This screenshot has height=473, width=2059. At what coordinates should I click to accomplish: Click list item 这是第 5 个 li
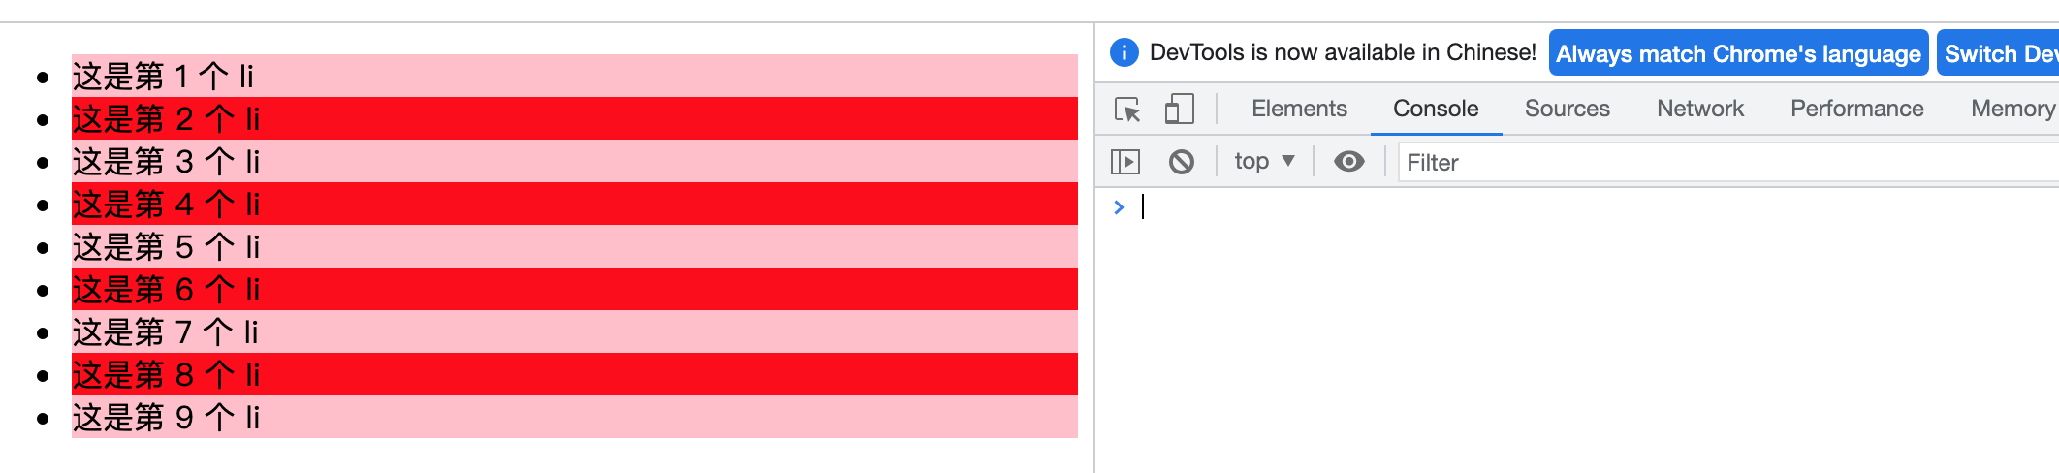tap(575, 246)
